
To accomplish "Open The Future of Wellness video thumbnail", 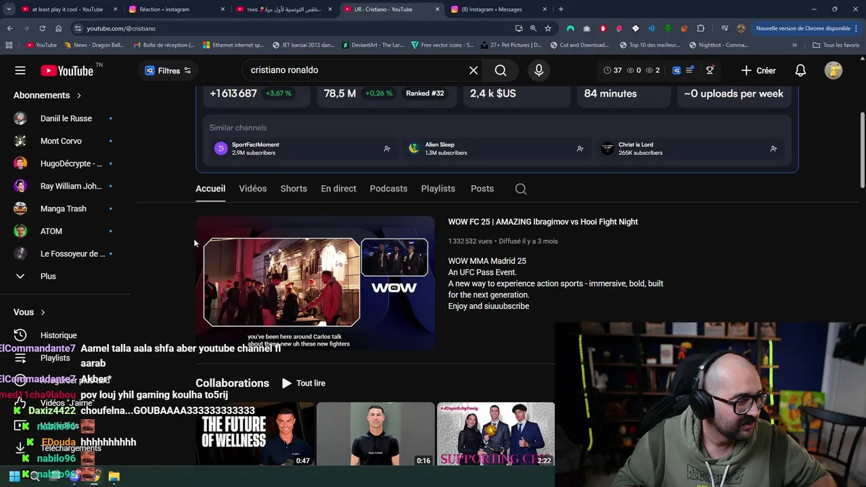I will 255,434.
